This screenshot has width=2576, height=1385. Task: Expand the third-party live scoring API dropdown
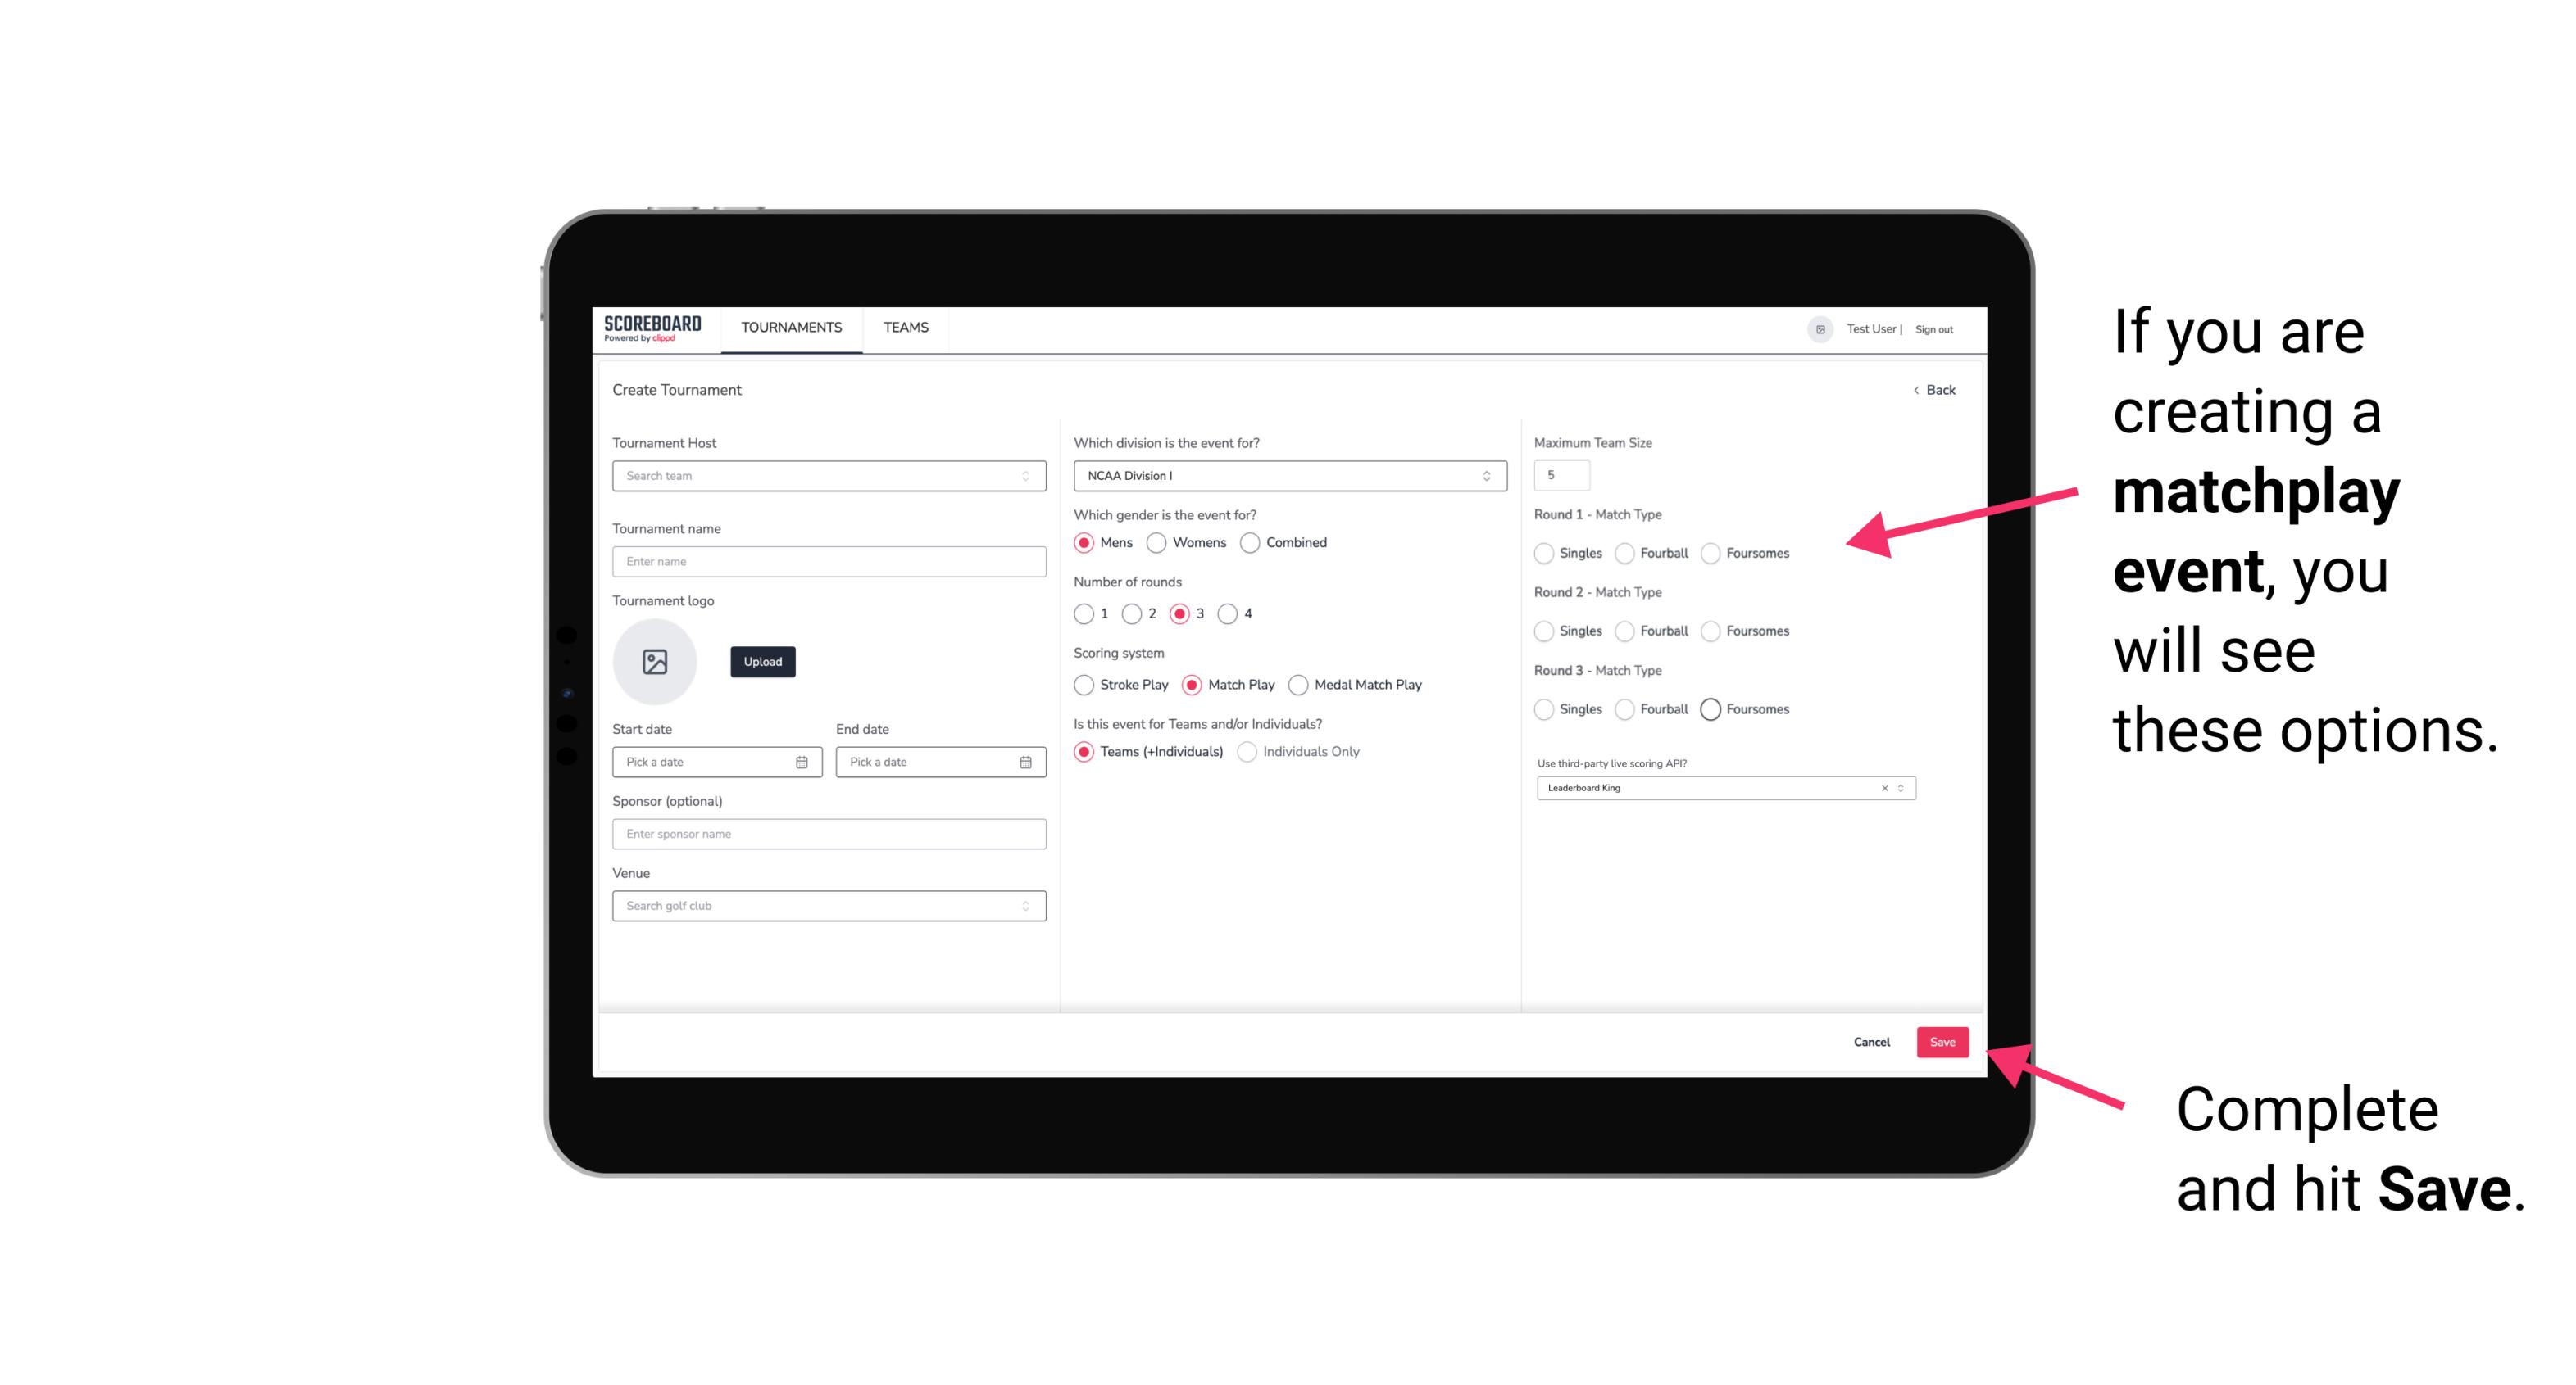[1901, 788]
